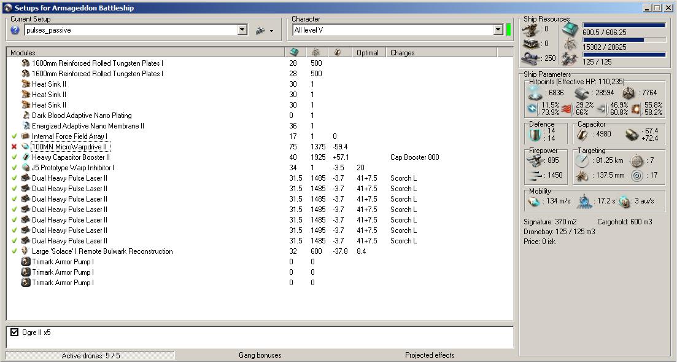Click the first Trimark Armor Pump I icon
677x362 pixels.
point(26,262)
